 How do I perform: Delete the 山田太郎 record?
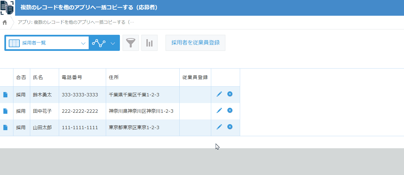[x=230, y=126]
